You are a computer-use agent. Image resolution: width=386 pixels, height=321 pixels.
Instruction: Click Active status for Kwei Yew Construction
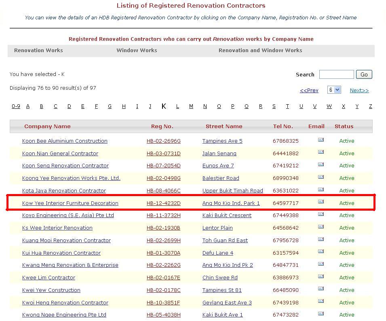point(347,290)
